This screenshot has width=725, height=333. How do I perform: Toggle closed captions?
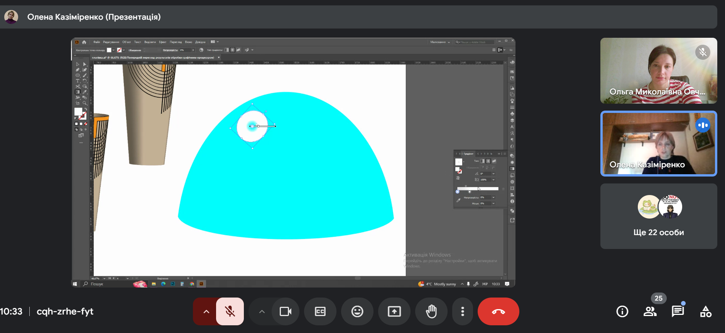(x=320, y=311)
